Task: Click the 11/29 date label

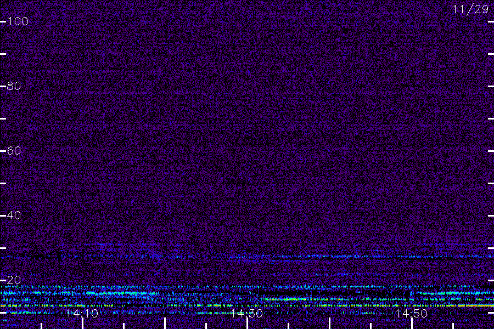Action: pyautogui.click(x=470, y=9)
